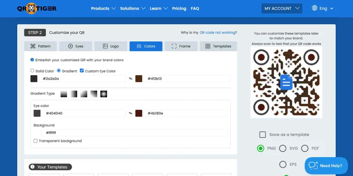Click the Logo tab image icon

click(x=105, y=46)
